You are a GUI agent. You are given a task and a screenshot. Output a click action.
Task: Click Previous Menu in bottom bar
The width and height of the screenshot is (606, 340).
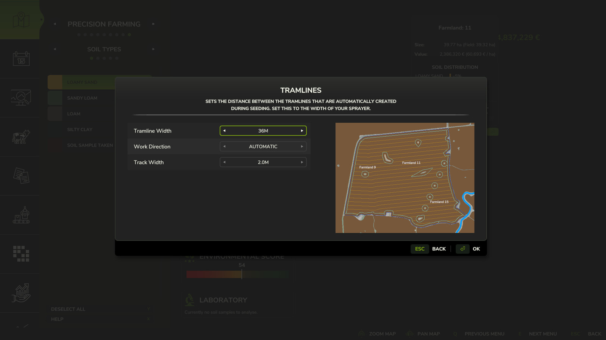pyautogui.click(x=484, y=334)
